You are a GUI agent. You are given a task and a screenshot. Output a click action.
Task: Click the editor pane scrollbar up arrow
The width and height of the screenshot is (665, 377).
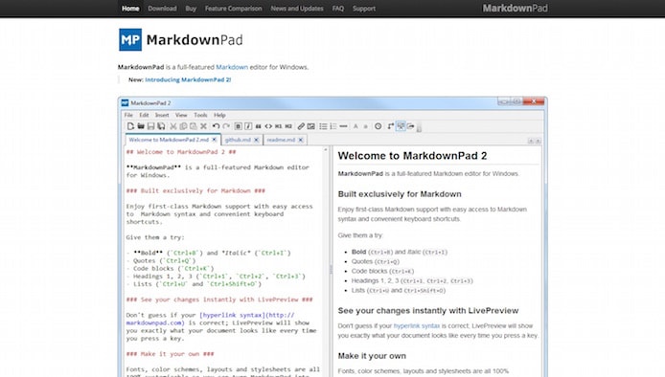(x=326, y=149)
